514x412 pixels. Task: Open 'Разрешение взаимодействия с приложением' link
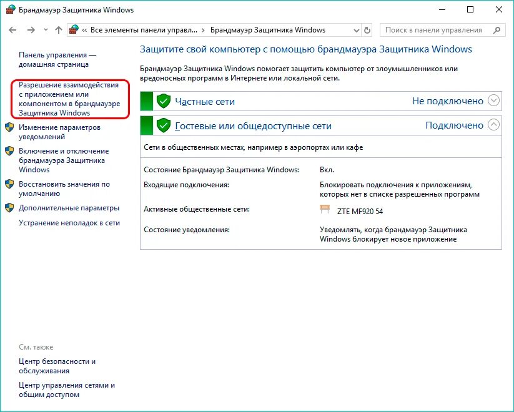point(69,99)
